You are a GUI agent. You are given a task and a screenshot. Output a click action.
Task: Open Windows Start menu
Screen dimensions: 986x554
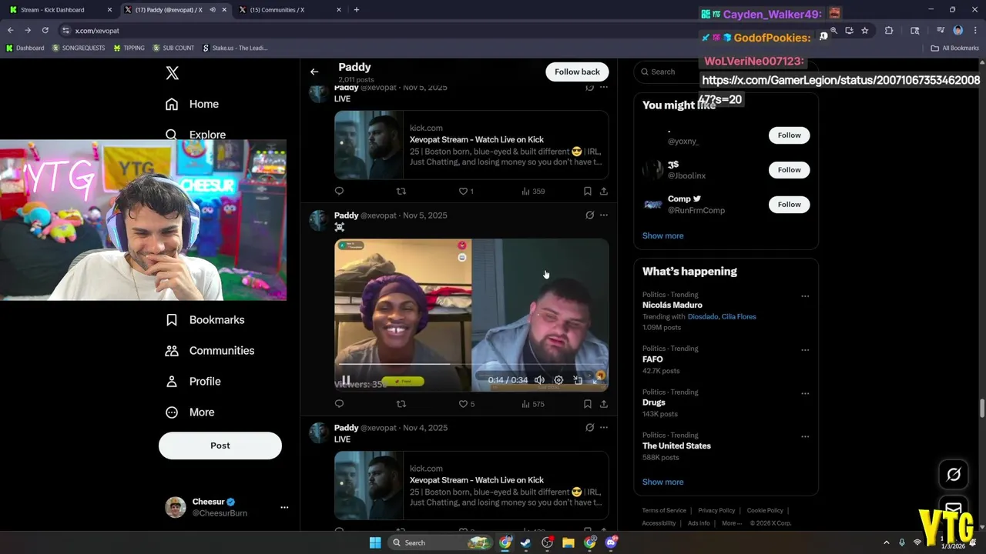pos(375,542)
